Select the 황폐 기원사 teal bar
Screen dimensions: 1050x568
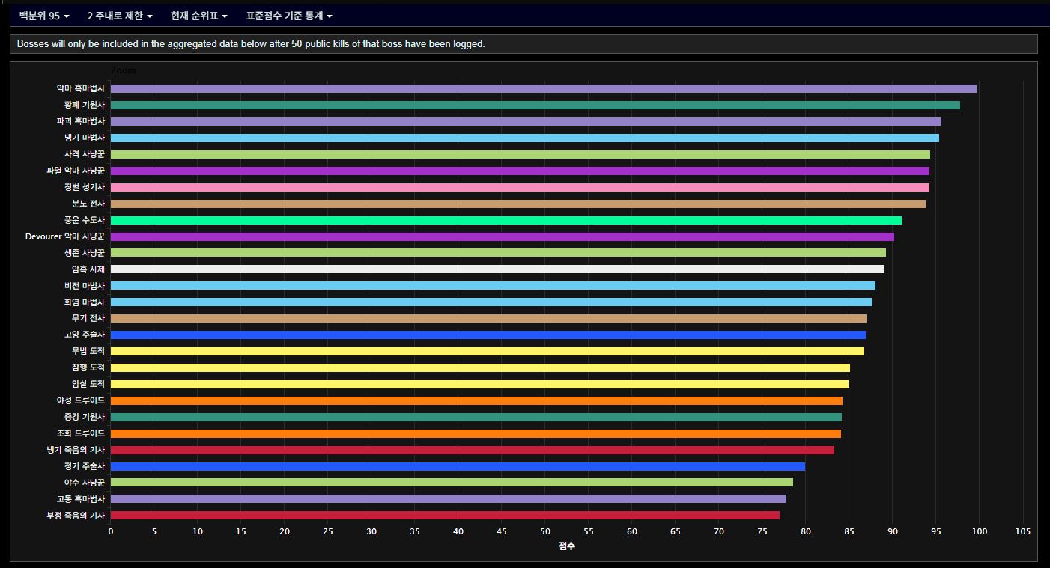tap(535, 105)
